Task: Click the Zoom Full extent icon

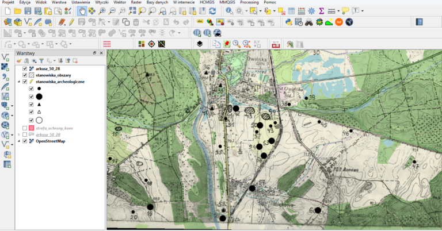Action: point(132,11)
